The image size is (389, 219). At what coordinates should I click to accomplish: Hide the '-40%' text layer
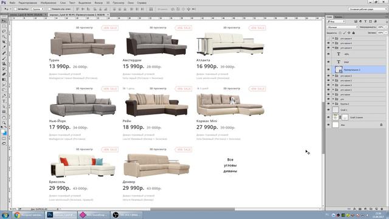tap(328, 54)
